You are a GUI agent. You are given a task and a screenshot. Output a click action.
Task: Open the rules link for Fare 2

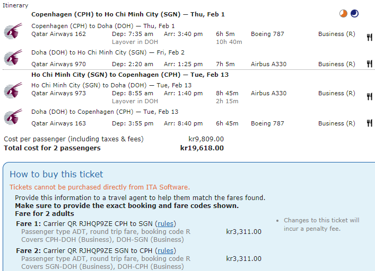click(x=167, y=250)
